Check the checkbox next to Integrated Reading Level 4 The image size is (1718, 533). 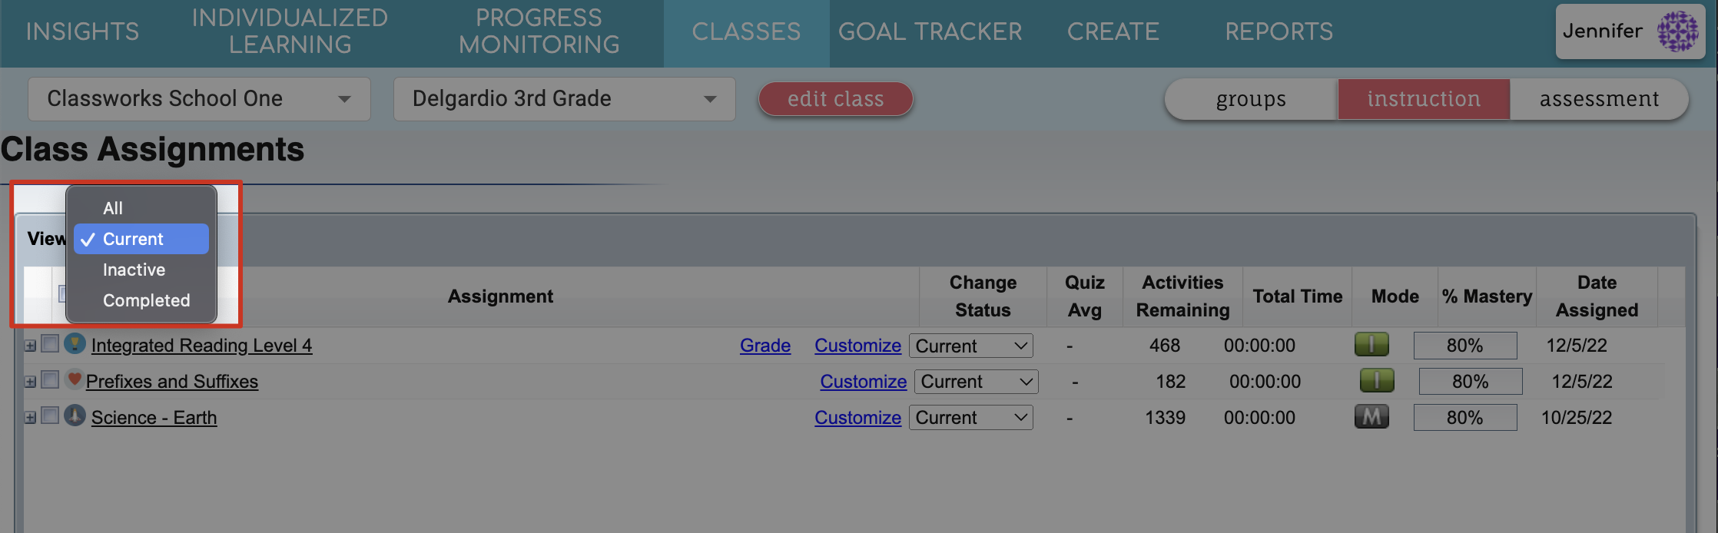pyautogui.click(x=51, y=344)
